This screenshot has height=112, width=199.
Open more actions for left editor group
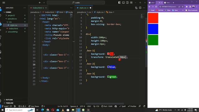[71, 8]
